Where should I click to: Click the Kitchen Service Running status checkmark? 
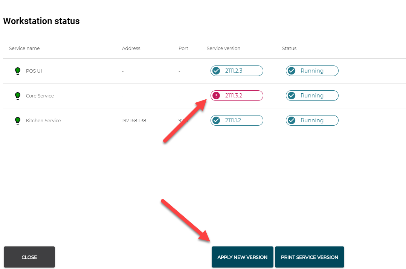coord(292,120)
